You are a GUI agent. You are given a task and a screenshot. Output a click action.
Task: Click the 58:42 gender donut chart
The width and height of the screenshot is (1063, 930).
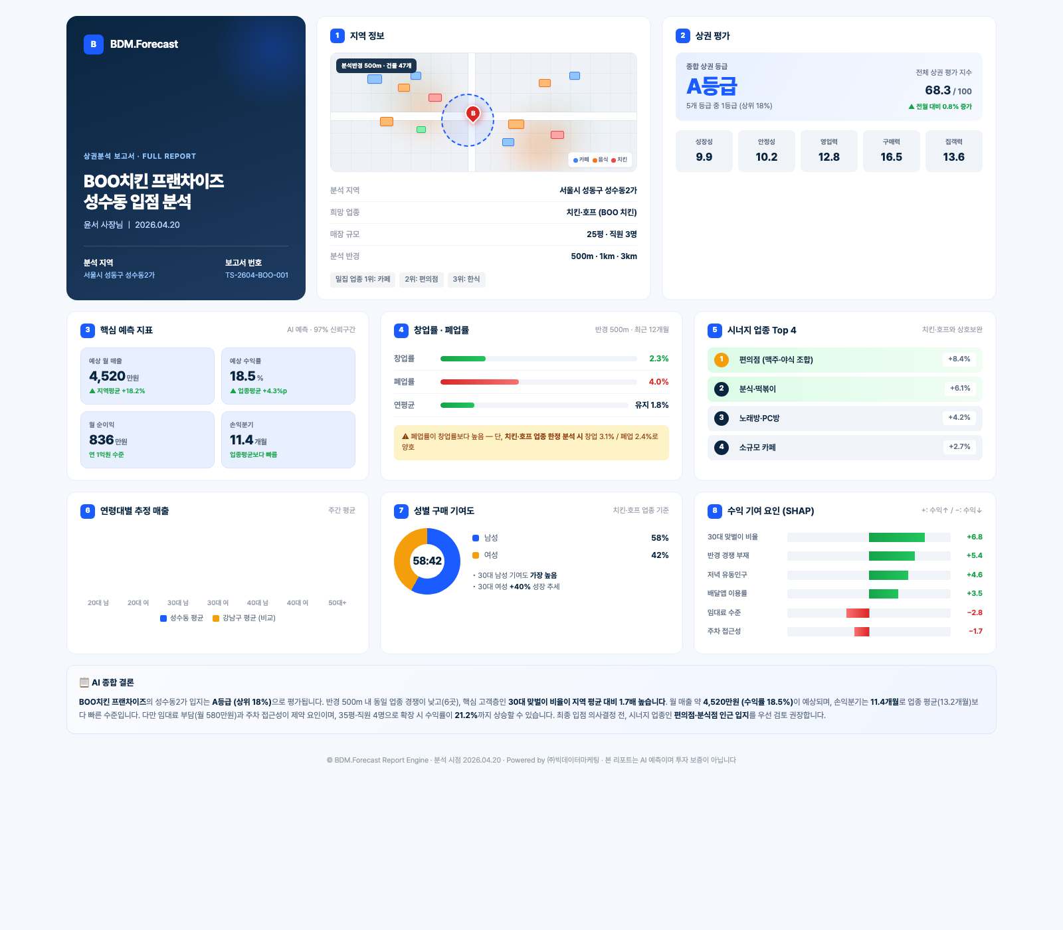tap(427, 561)
